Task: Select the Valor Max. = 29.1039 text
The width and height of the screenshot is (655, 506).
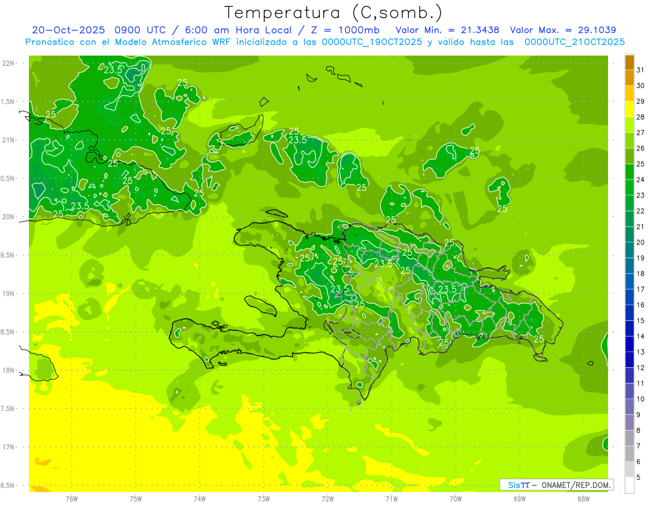Action: pos(562,30)
